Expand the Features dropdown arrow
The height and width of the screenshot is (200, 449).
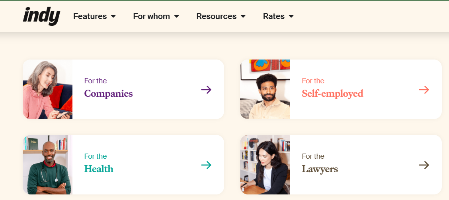click(113, 17)
